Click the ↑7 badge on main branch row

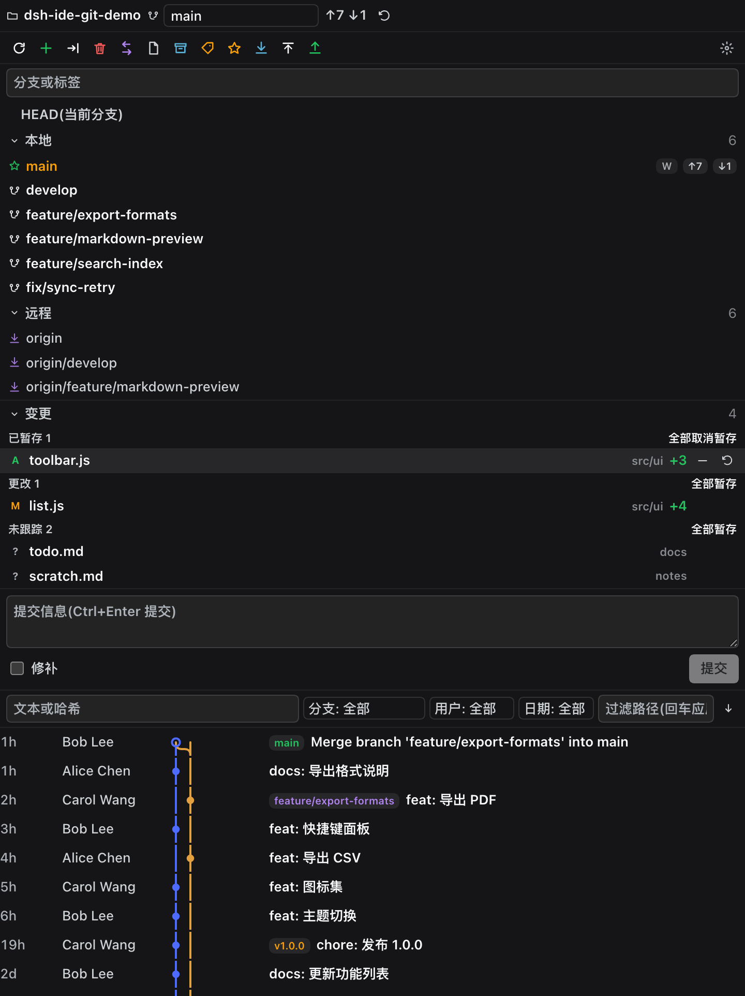(x=695, y=166)
